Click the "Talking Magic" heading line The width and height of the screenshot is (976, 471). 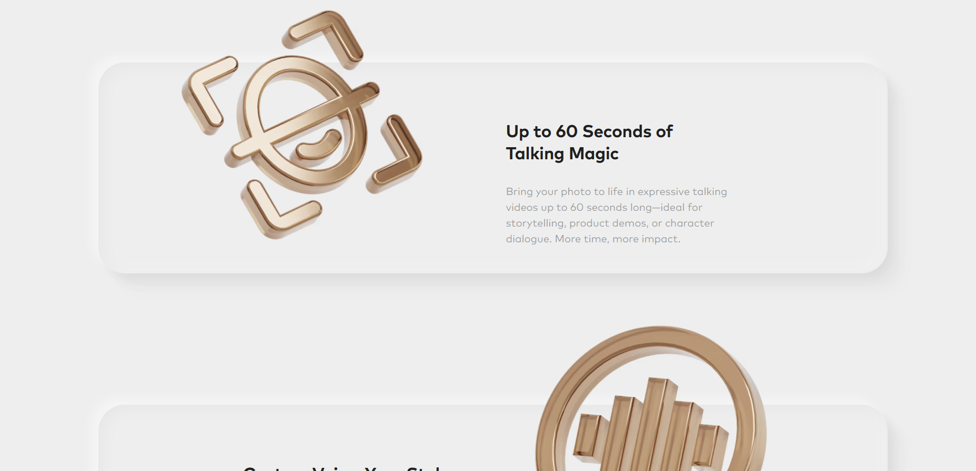[562, 153]
